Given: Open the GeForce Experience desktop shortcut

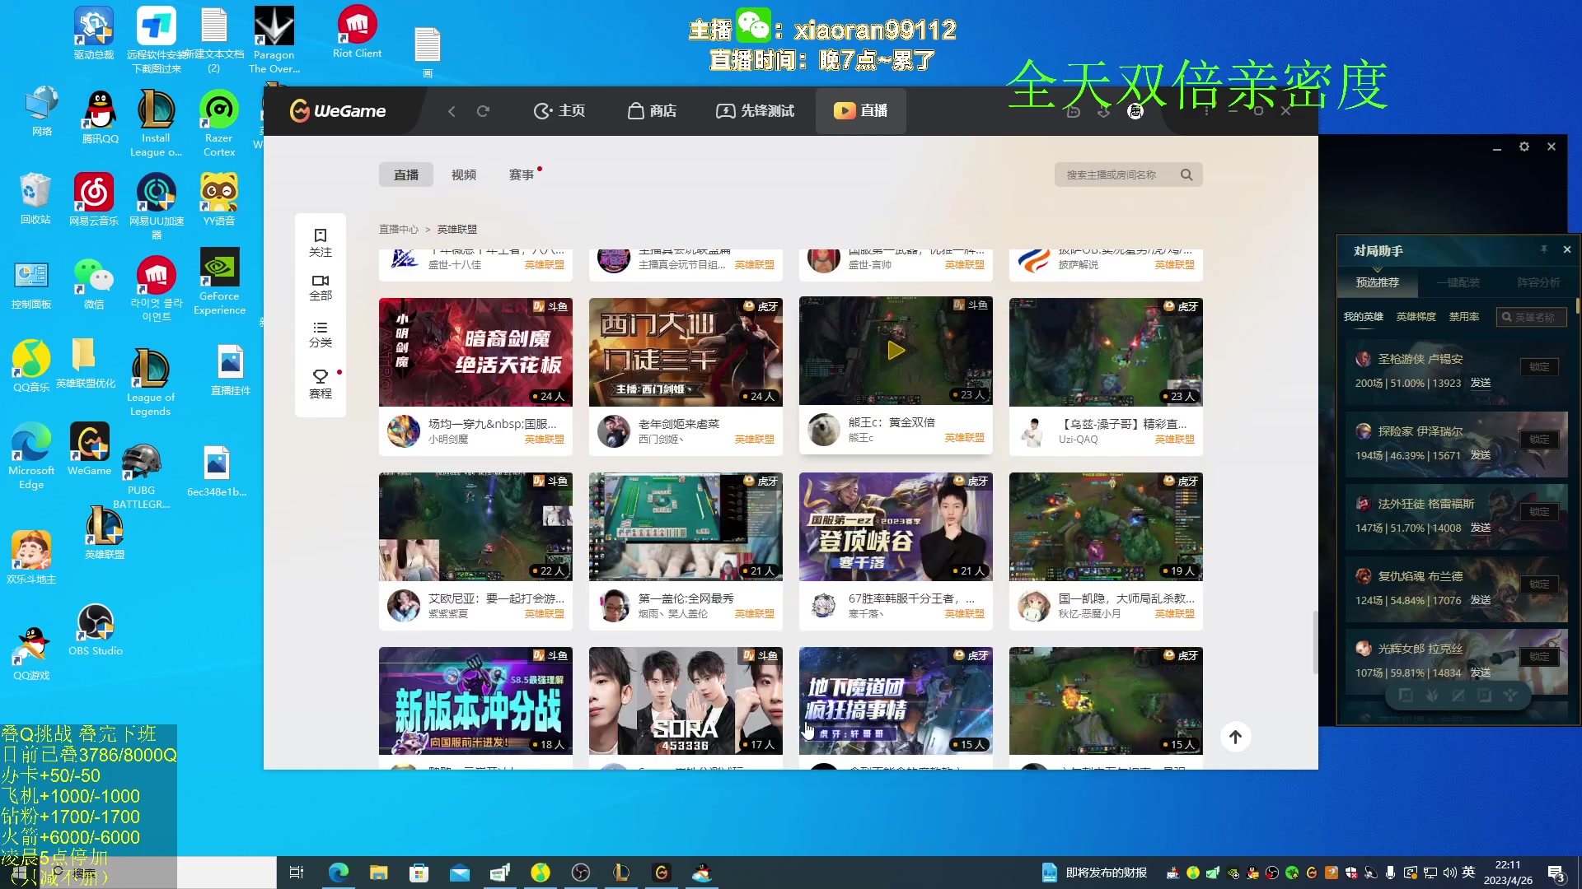Looking at the screenshot, I should point(219,282).
